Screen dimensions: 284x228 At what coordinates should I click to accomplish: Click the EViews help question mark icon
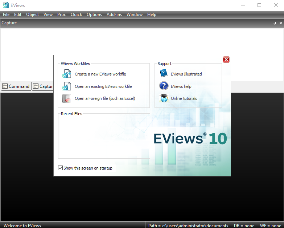164,86
